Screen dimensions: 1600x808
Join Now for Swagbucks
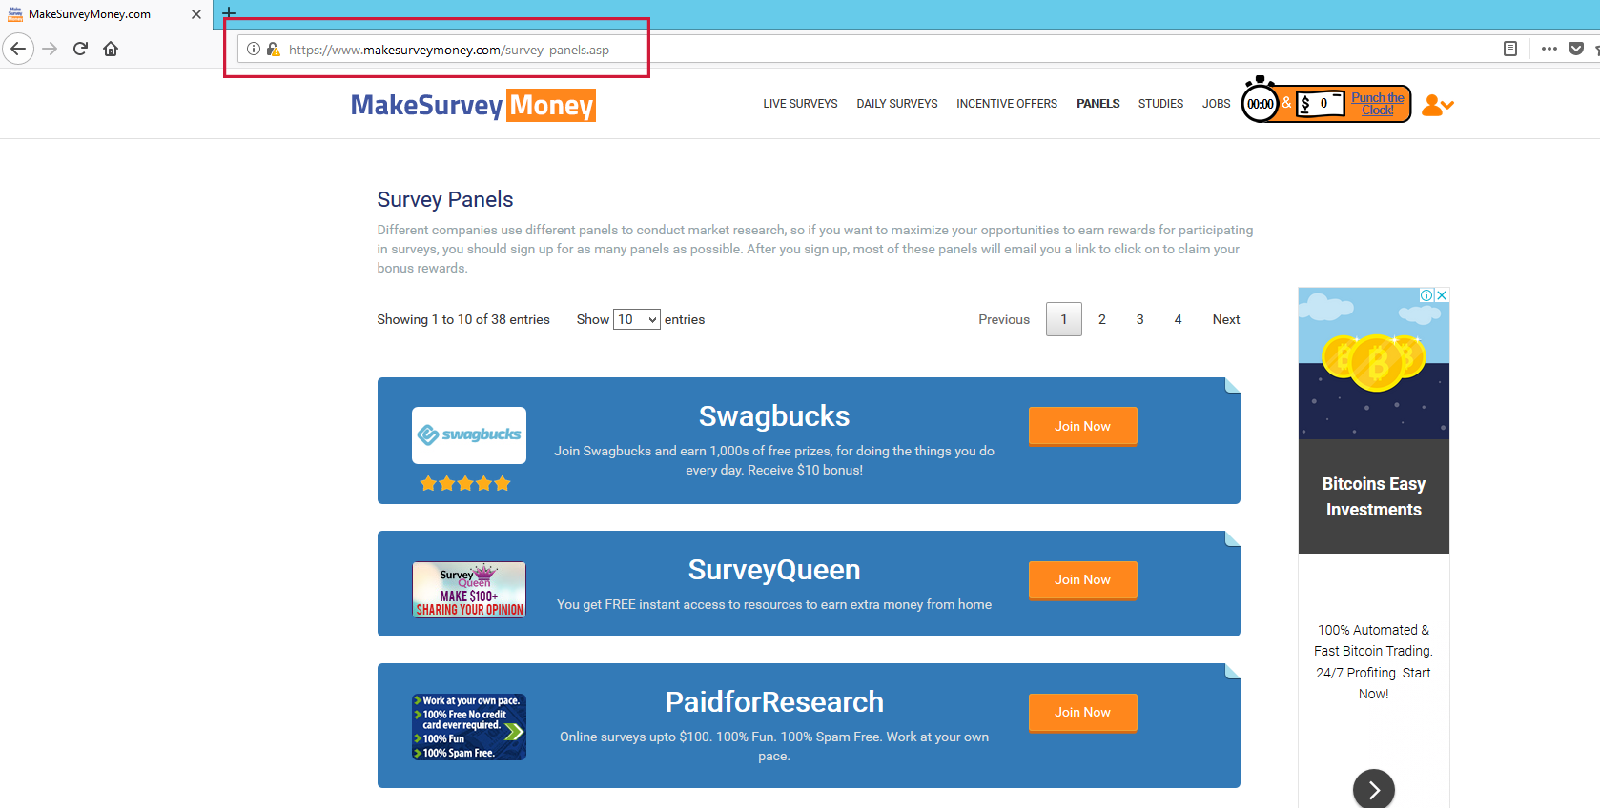[x=1083, y=426]
